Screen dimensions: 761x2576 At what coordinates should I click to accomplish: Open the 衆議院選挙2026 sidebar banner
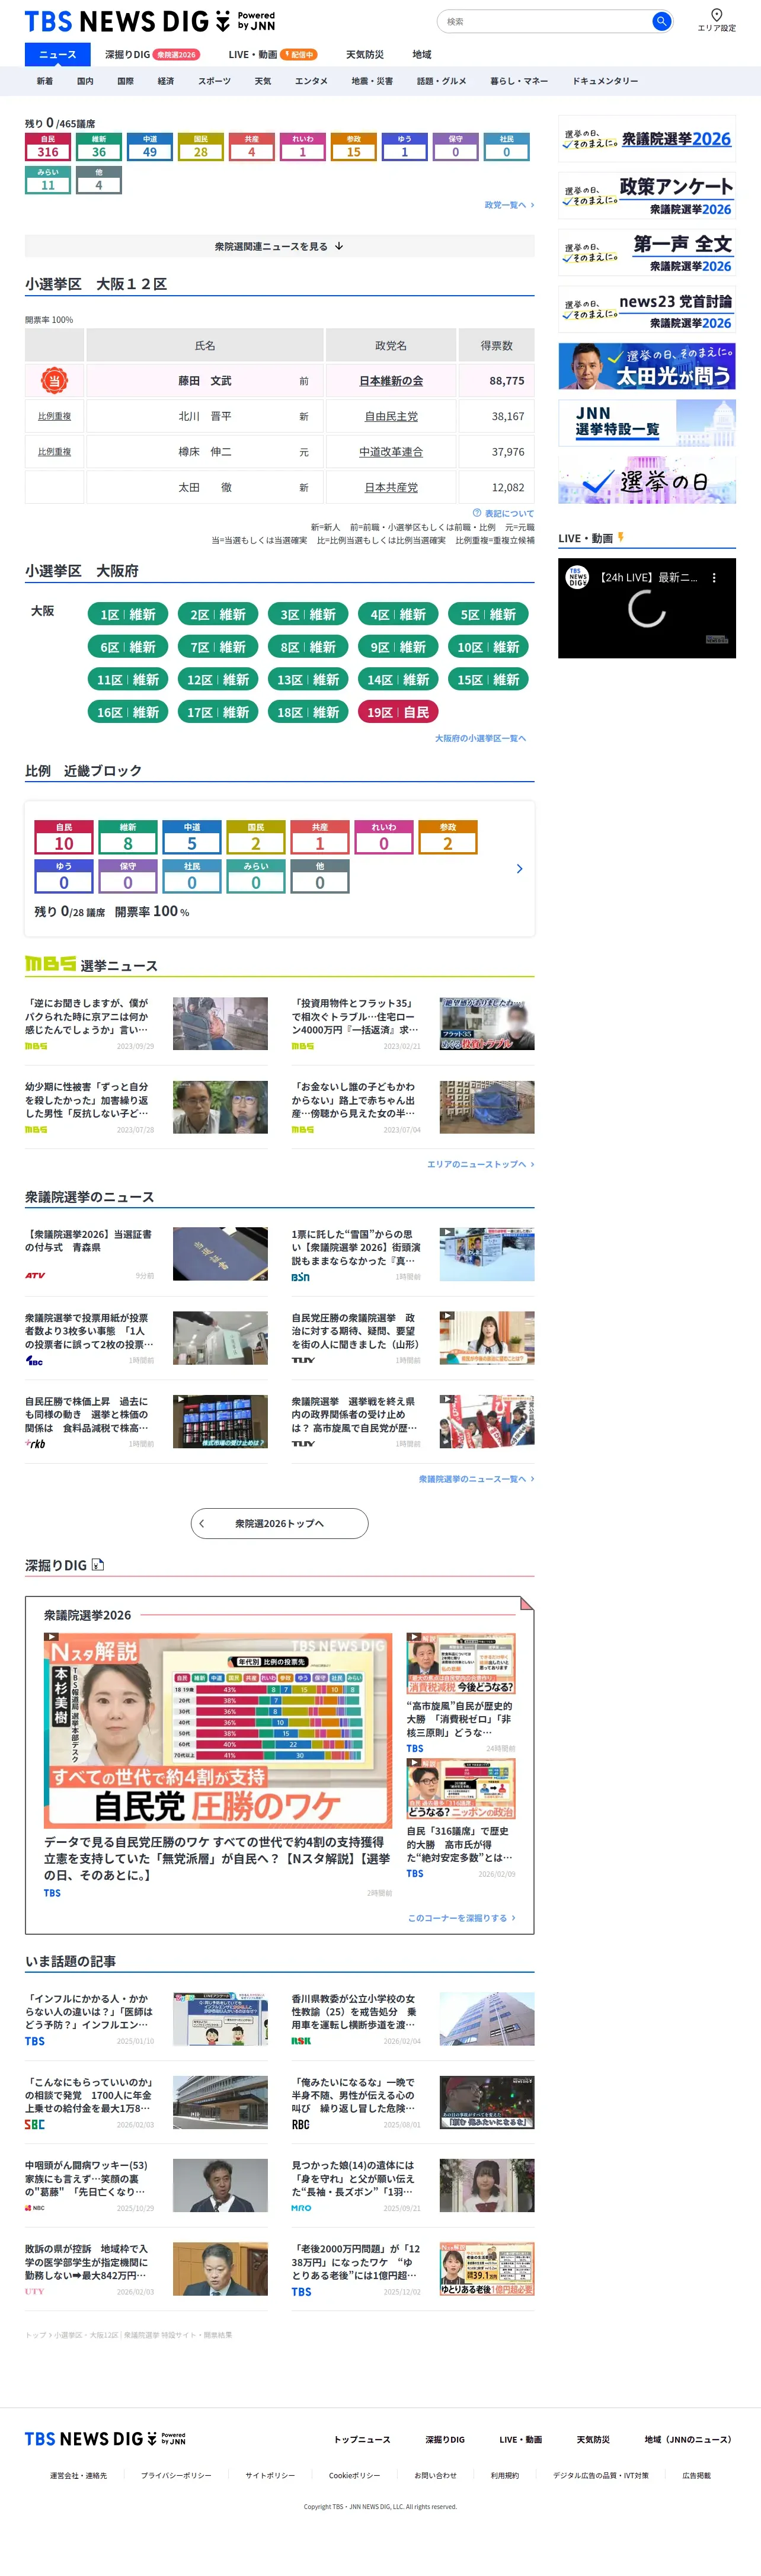pos(647,139)
